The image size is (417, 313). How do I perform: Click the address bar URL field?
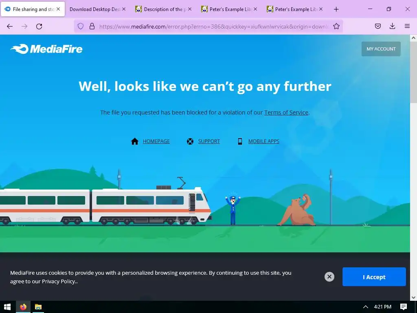click(x=213, y=26)
